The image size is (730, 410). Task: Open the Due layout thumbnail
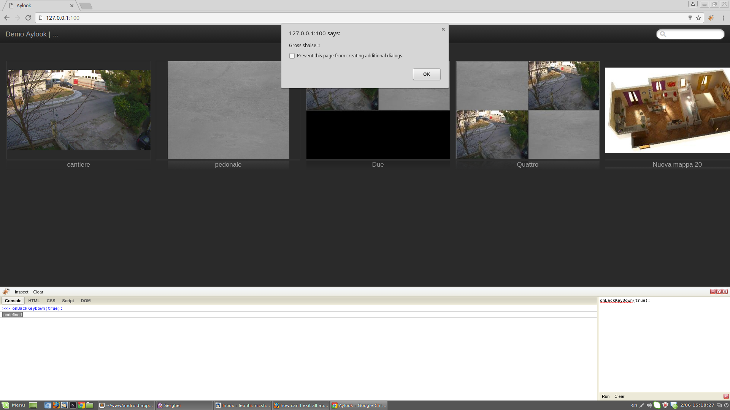(x=378, y=124)
